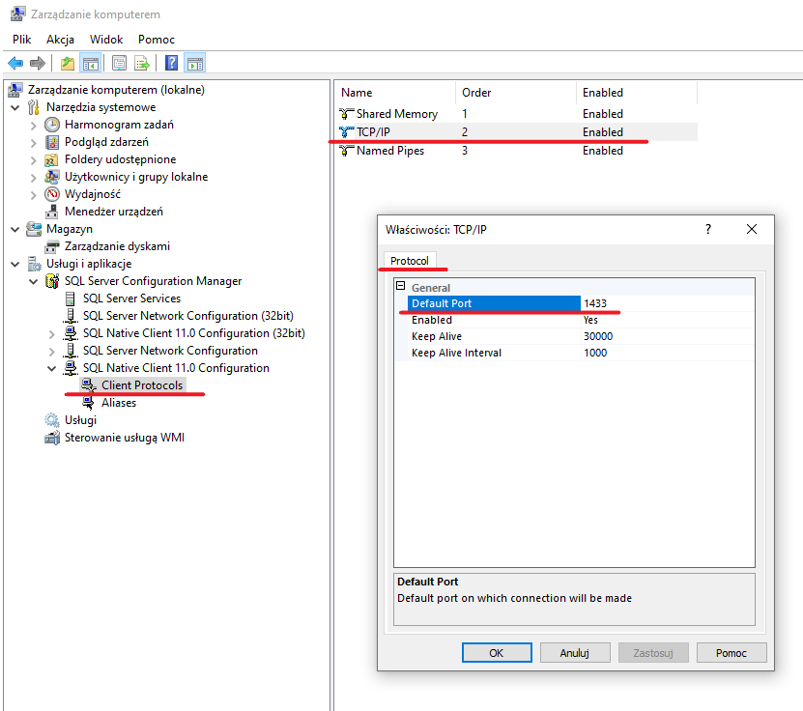Click the Wydajność icon
Image resolution: width=803 pixels, height=711 pixels.
click(x=52, y=194)
